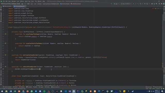This screenshot has width=165, height=93.
Task: Open the Version Control tool window
Action: point(7,87)
